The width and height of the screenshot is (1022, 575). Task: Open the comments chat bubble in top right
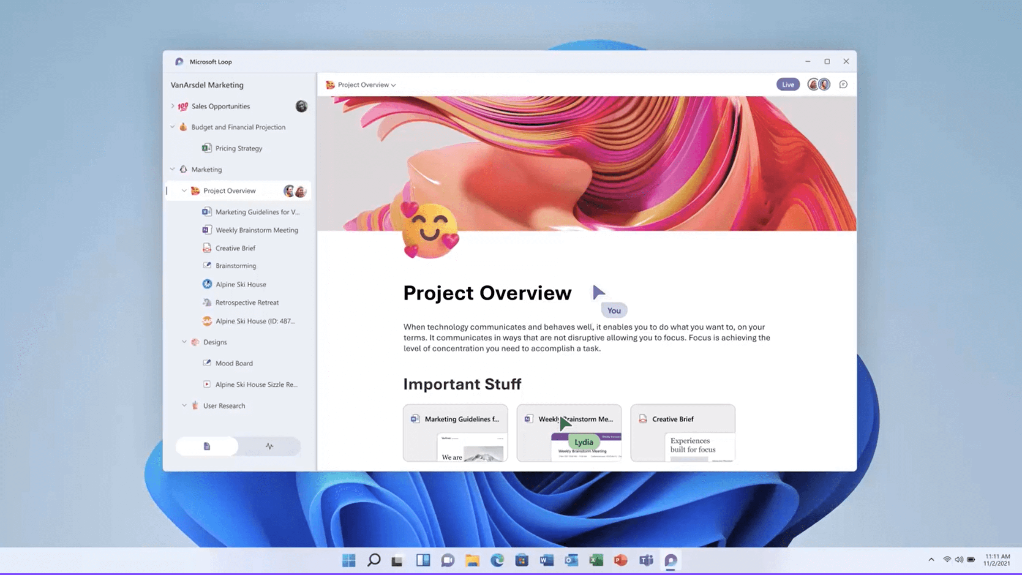coord(843,84)
